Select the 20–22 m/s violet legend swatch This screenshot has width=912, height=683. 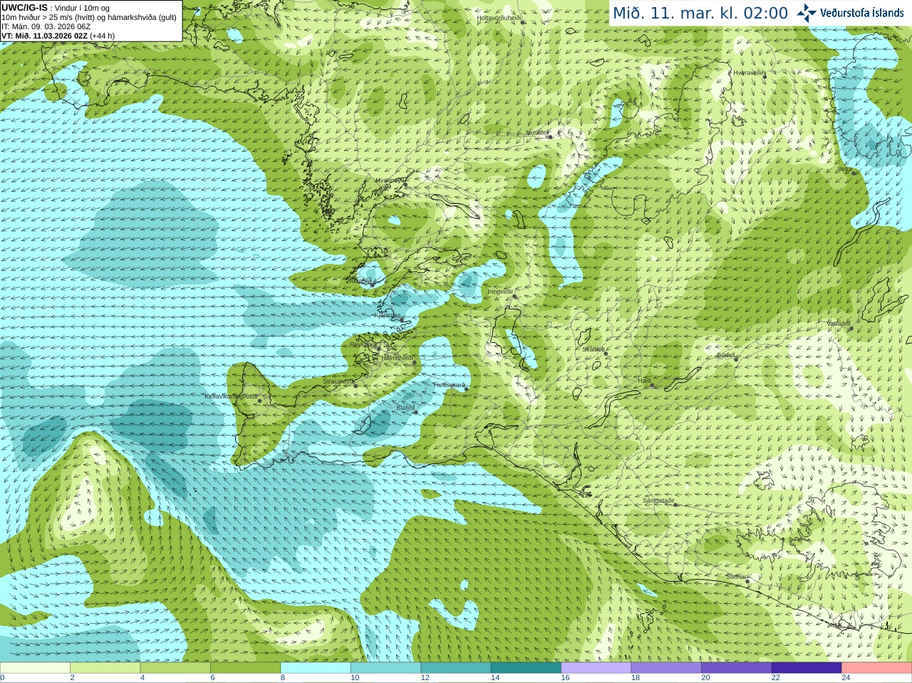(737, 668)
